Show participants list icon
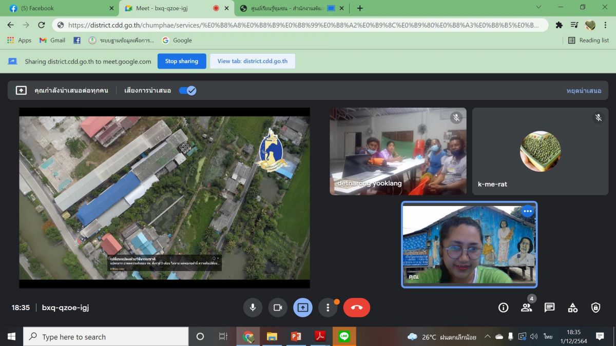Viewport: 616px width, 346px height. (526, 308)
